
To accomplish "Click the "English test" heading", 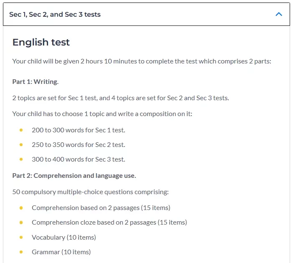I will (41, 42).
